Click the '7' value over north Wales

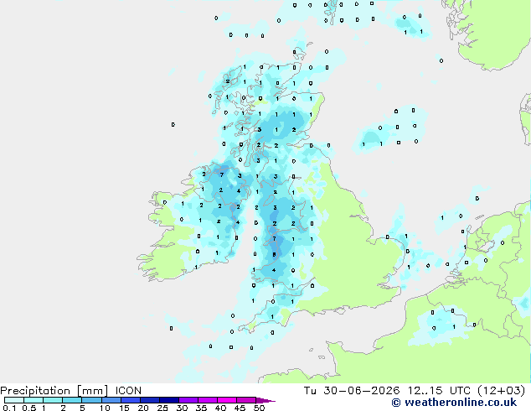[x=275, y=239]
